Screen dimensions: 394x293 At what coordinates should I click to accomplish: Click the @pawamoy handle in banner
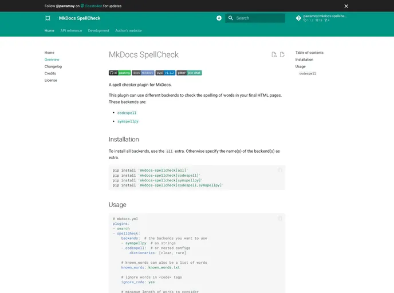(x=65, y=6)
